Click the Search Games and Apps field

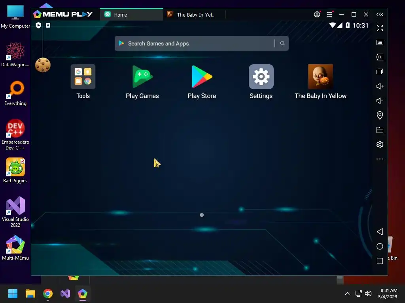[201, 43]
